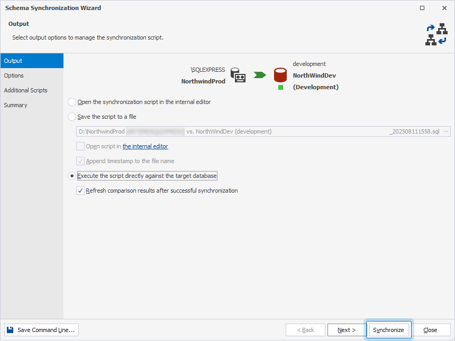The image size is (455, 341).
Task: Click the development database cylinder graphic
Action: coord(280,75)
